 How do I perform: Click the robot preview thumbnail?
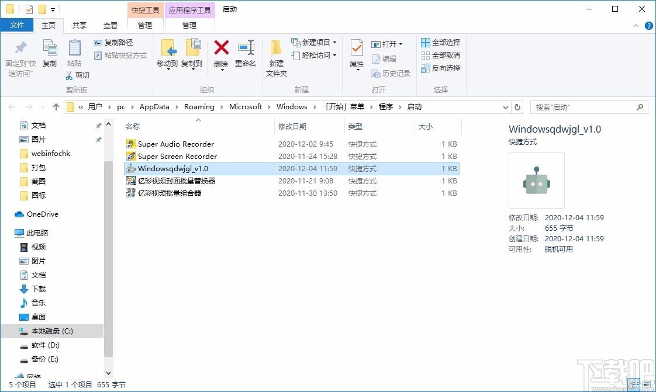[x=536, y=181]
